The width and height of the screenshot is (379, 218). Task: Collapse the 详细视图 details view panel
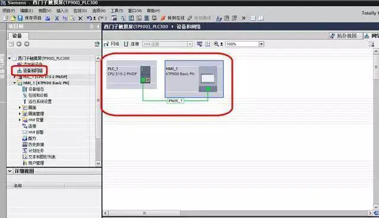point(9,171)
